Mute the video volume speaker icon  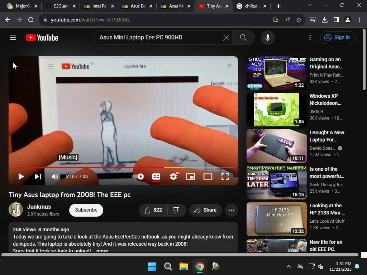point(54,177)
